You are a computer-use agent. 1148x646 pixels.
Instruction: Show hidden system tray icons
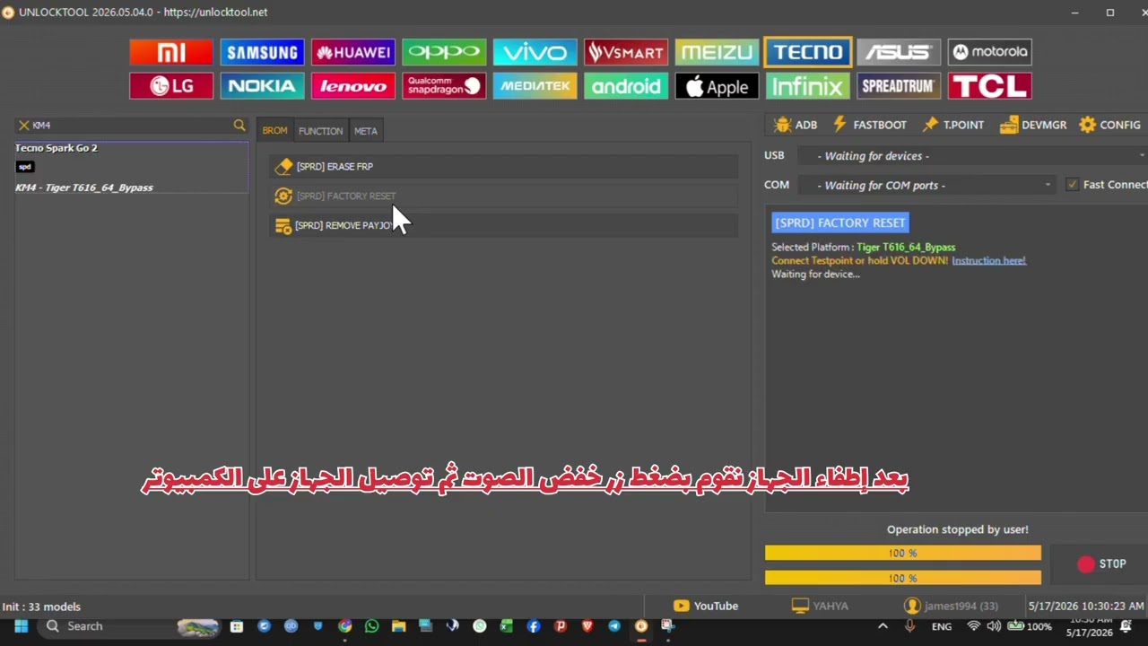coord(883,626)
